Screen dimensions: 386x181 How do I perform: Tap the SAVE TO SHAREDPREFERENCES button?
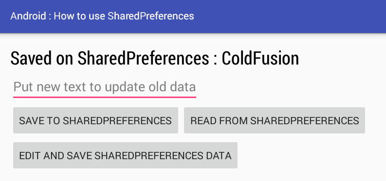[x=95, y=120]
